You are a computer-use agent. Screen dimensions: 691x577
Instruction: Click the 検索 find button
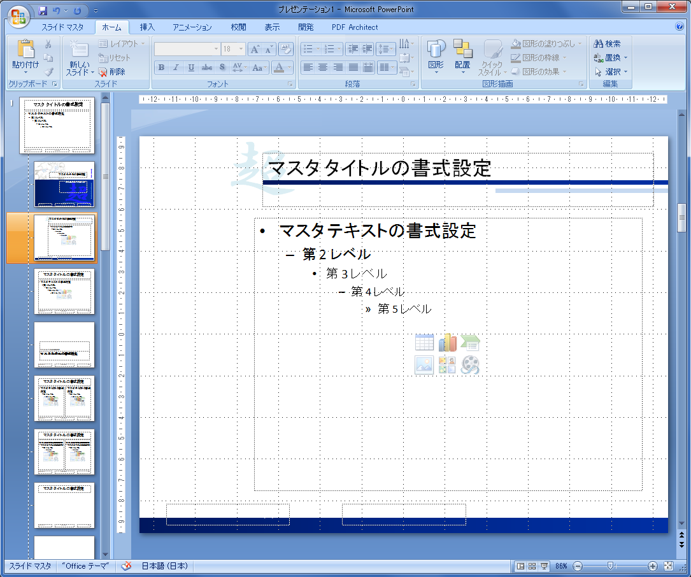click(607, 44)
